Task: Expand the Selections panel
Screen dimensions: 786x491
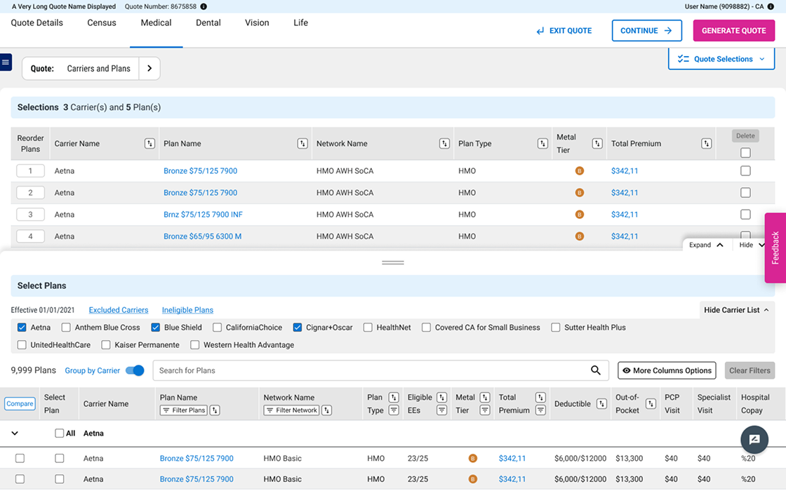Action: [706, 245]
